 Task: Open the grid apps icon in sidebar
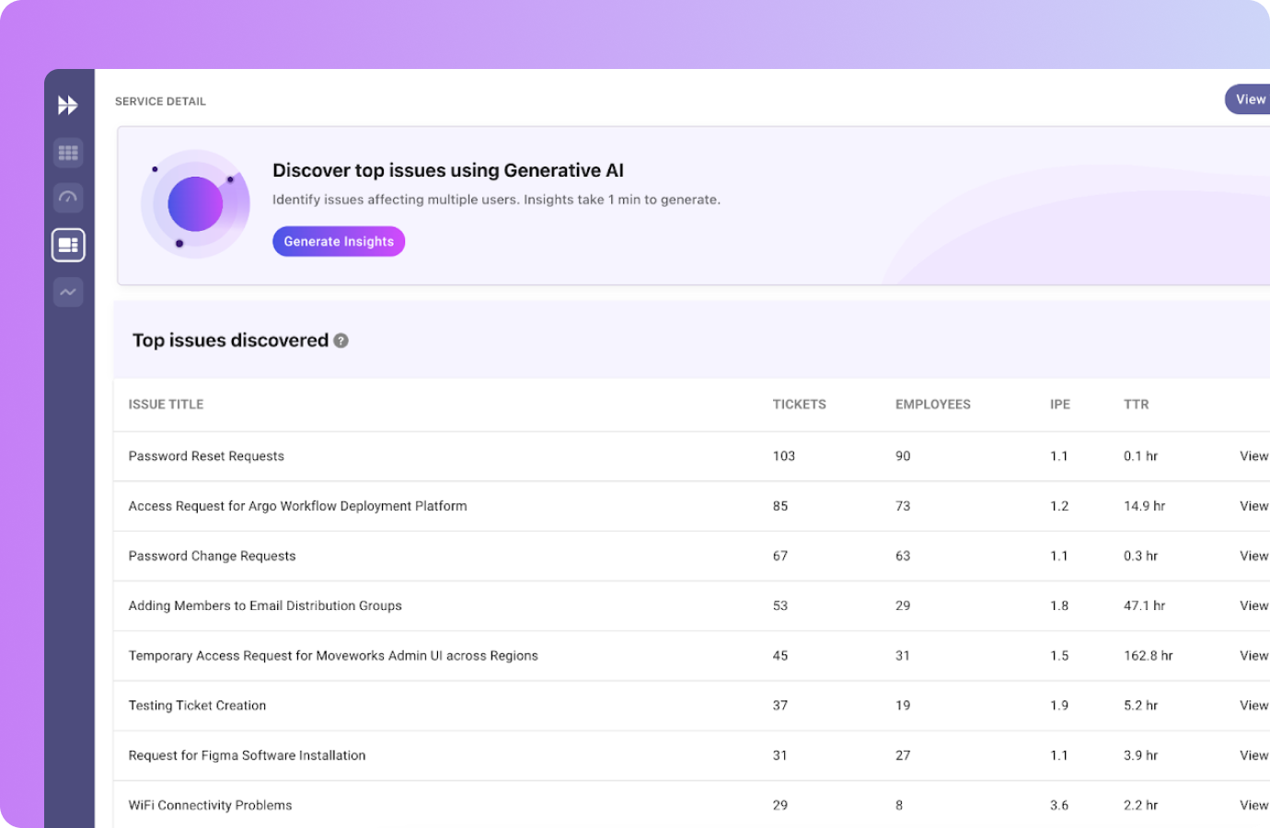pyautogui.click(x=68, y=153)
